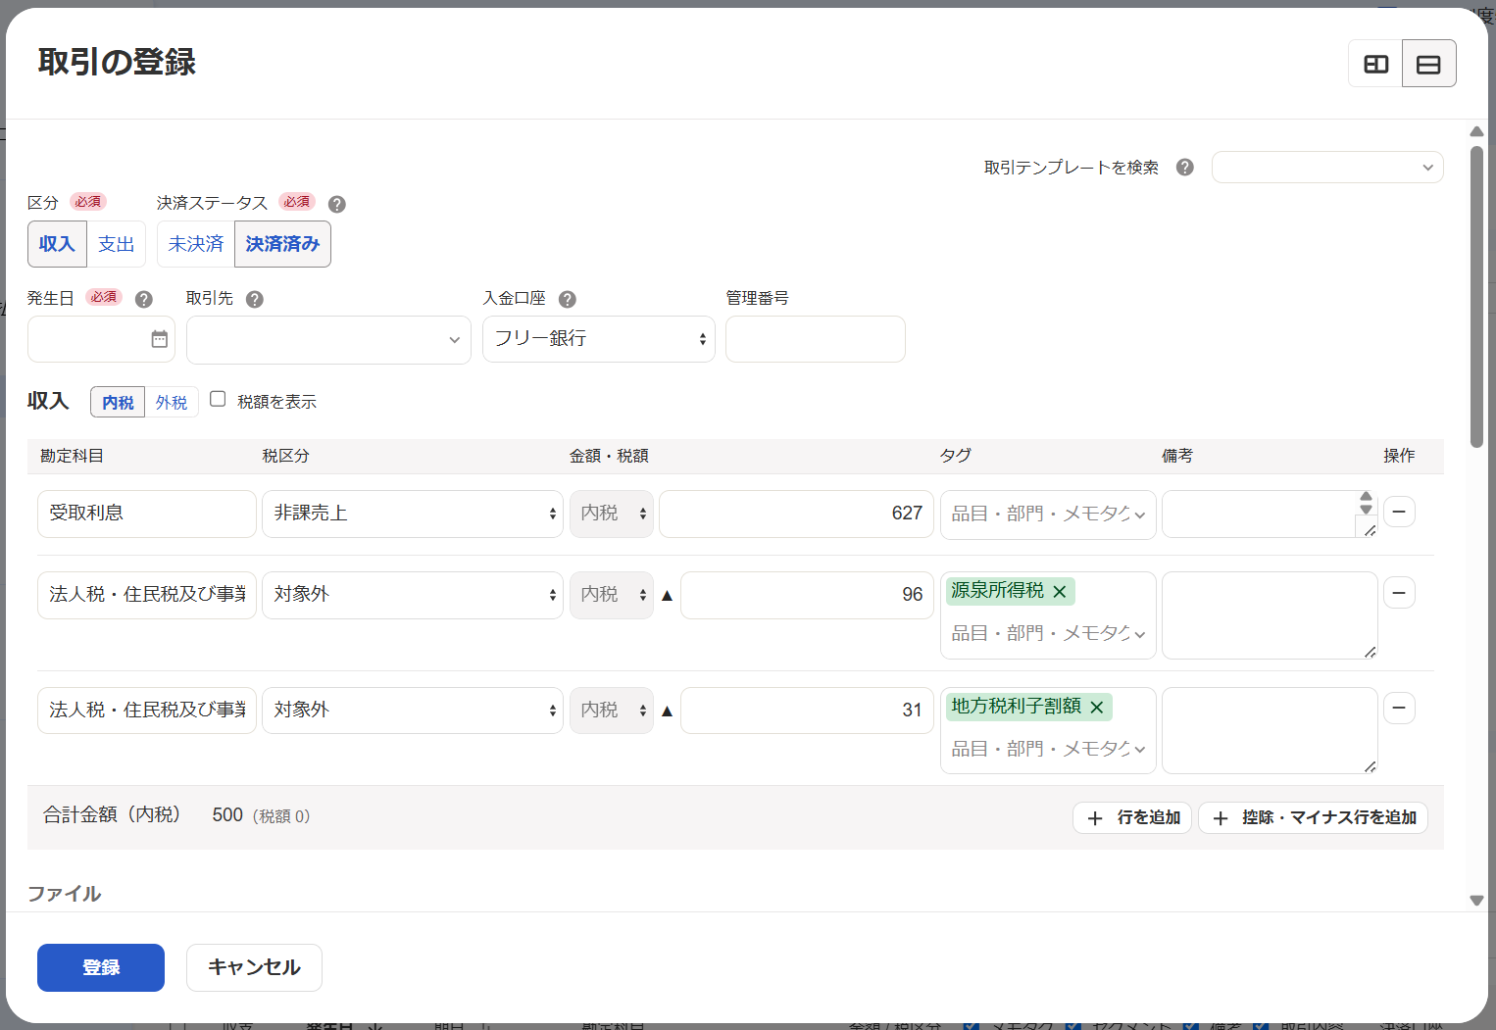Open help icon beside 入金口座

568,299
